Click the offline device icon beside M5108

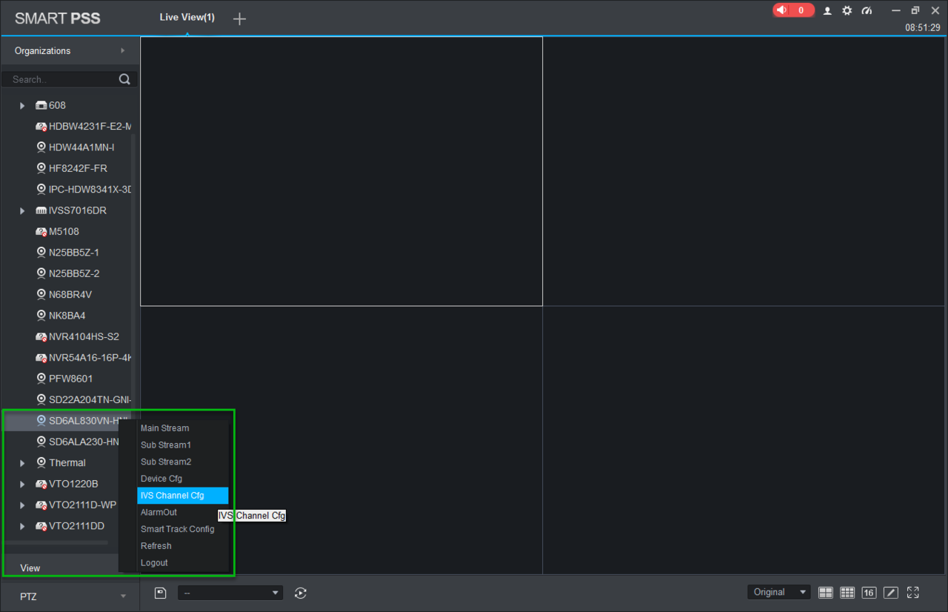[x=41, y=231]
